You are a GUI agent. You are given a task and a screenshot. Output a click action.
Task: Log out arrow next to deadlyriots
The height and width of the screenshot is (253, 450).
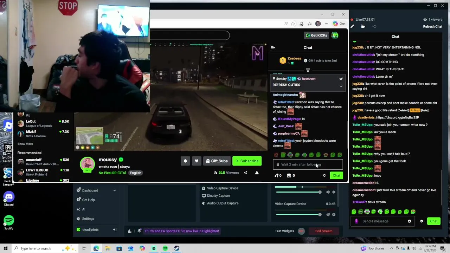point(114,229)
